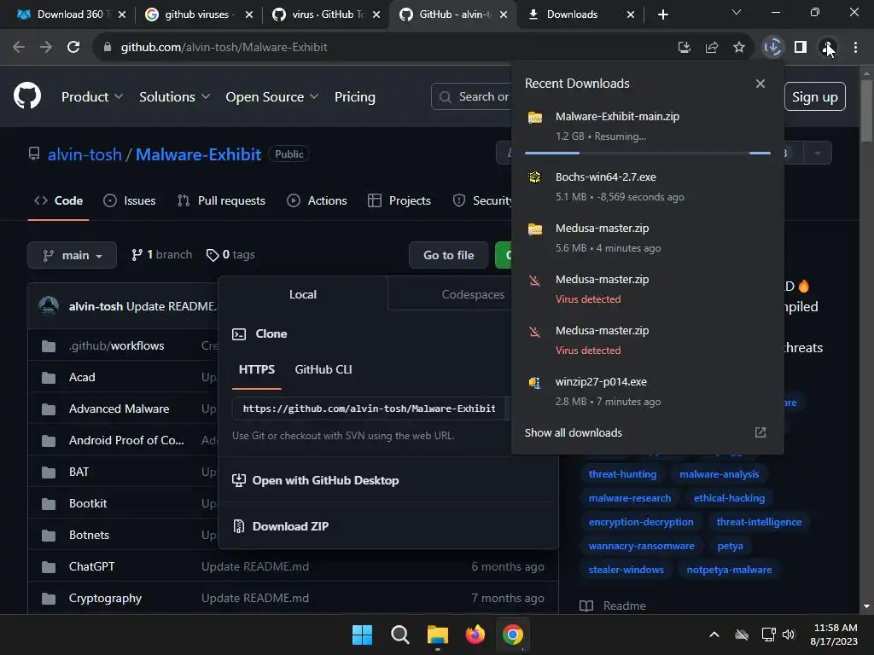This screenshot has width=874, height=655.
Task: Select the HTTPS clone tab
Action: (256, 369)
